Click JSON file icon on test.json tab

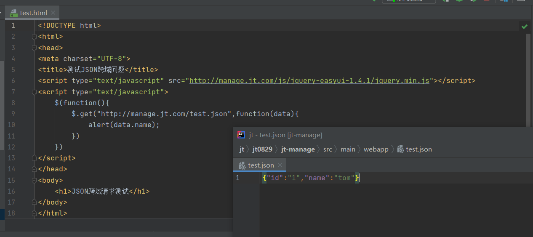[242, 165]
